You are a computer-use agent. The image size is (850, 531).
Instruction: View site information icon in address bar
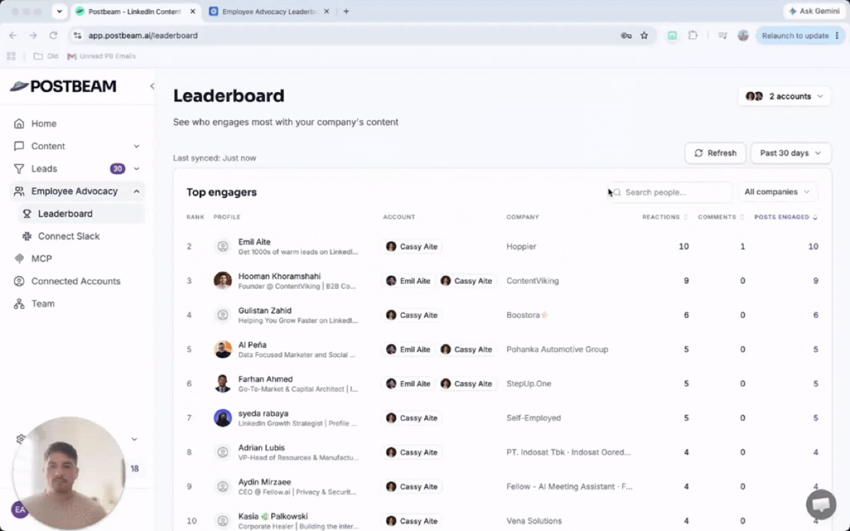point(77,35)
